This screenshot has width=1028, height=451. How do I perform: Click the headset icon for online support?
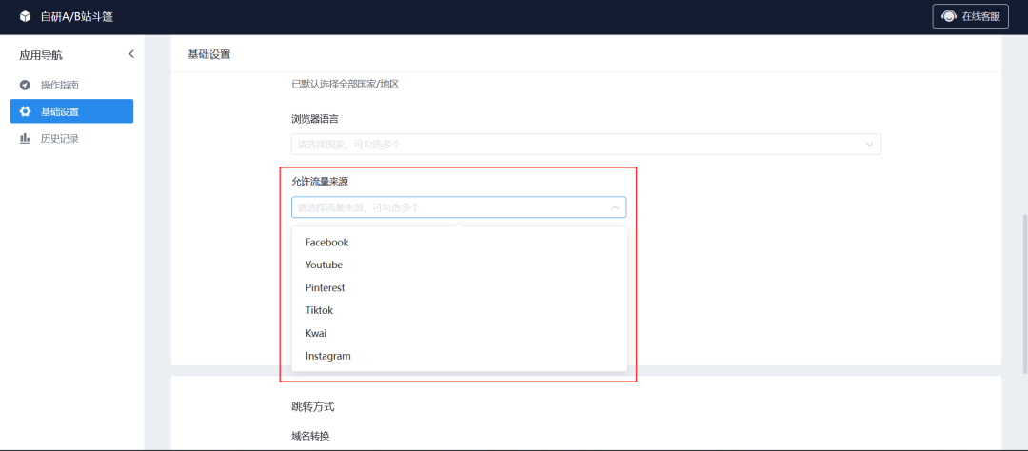click(x=948, y=16)
